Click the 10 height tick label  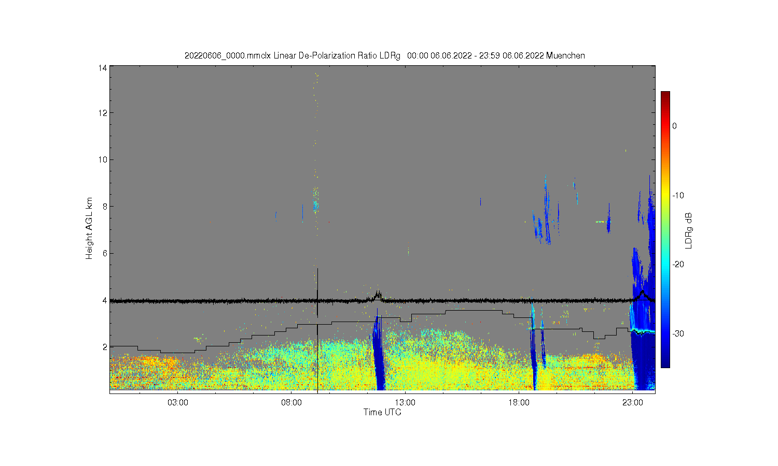pyautogui.click(x=103, y=159)
